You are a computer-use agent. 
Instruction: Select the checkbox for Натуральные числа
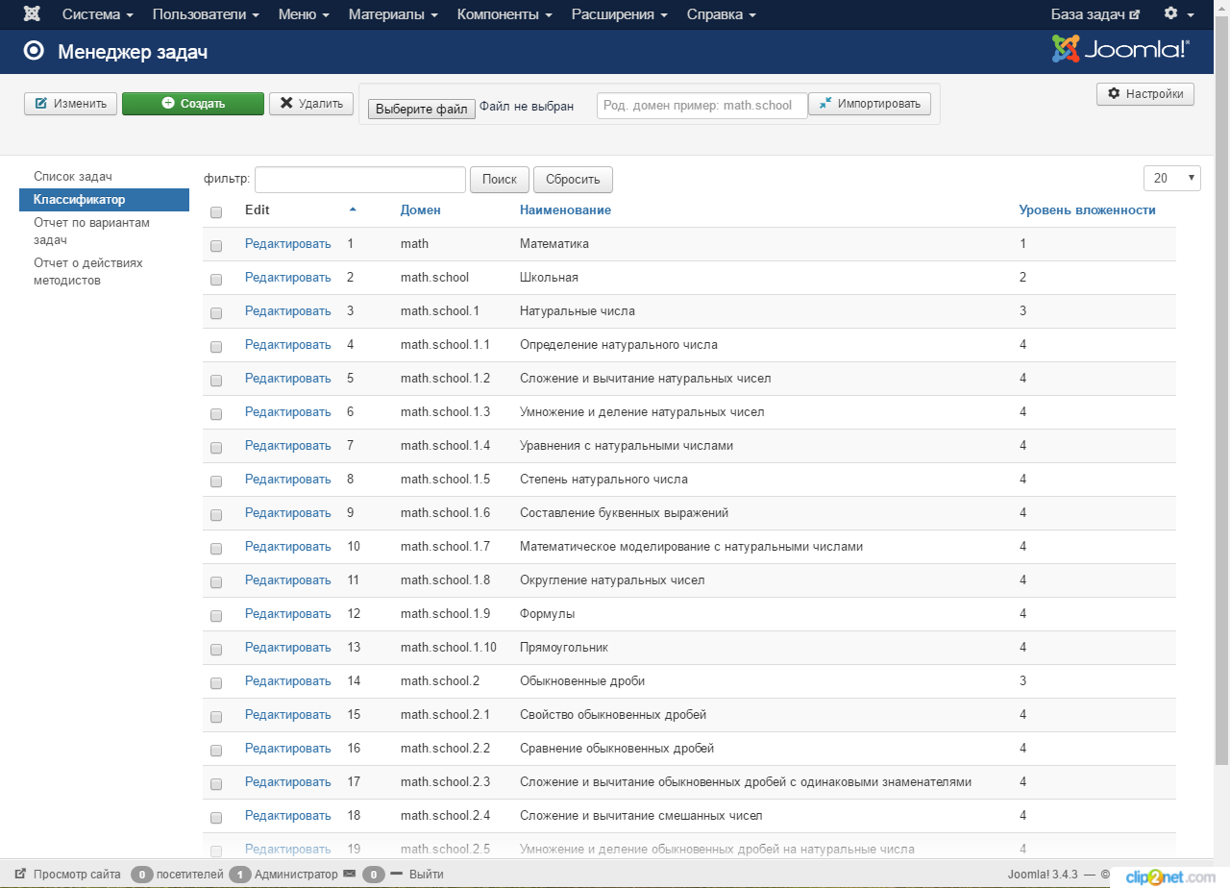[x=216, y=313]
